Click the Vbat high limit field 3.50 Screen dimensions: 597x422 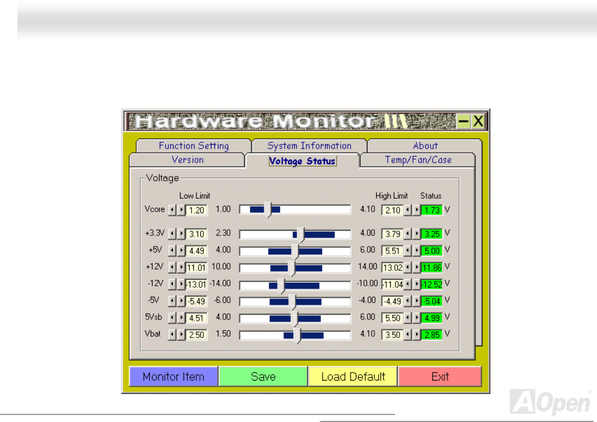[392, 335]
